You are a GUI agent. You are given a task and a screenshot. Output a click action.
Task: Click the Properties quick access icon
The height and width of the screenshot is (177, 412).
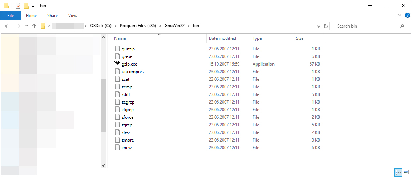pos(18,5)
